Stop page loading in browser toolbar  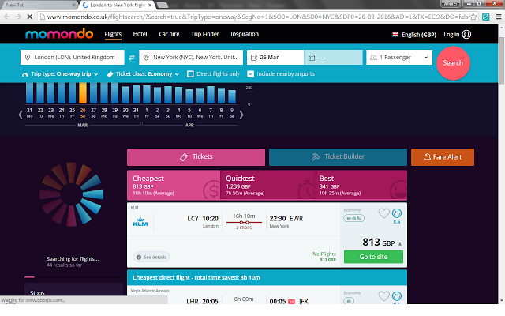(30, 17)
